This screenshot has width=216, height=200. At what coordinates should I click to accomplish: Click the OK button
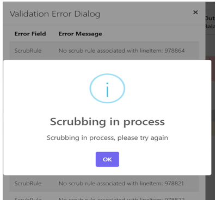(107, 159)
